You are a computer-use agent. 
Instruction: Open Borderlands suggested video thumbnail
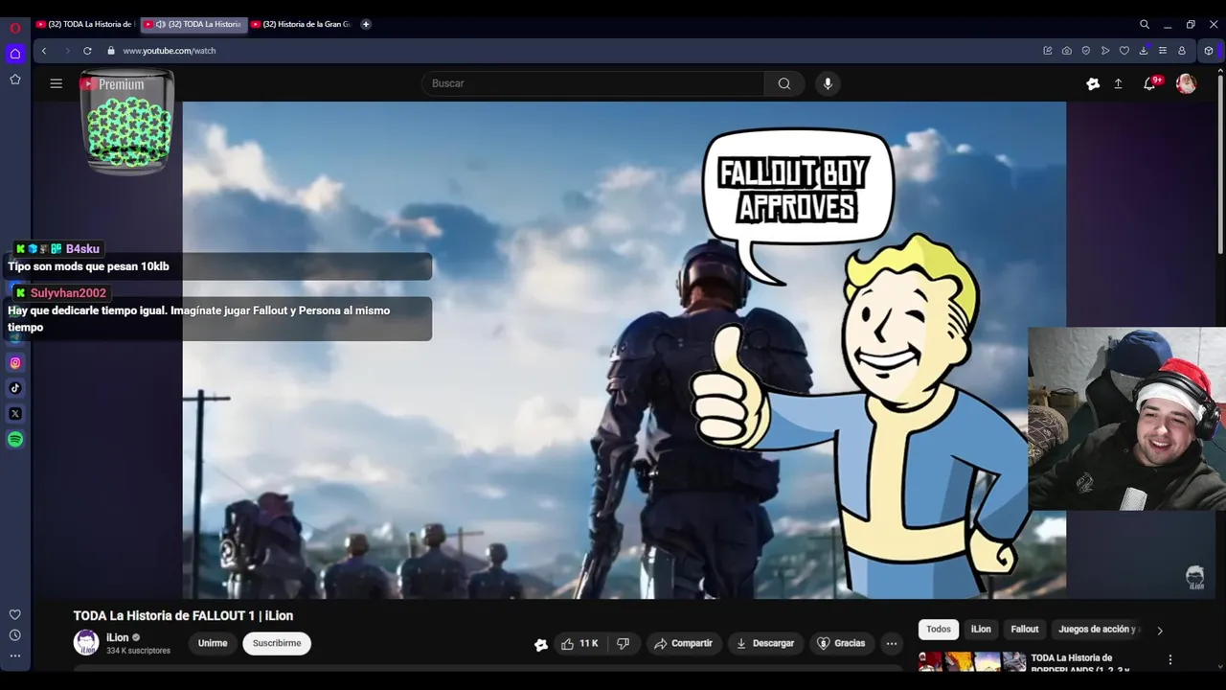pos(972,661)
